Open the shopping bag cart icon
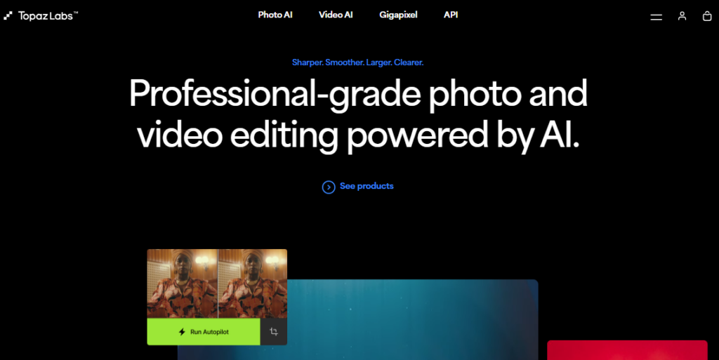Screen dimensions: 719x360 coord(707,16)
